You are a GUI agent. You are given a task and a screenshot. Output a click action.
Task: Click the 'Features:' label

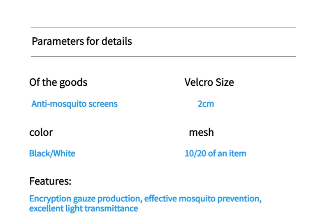(x=50, y=181)
